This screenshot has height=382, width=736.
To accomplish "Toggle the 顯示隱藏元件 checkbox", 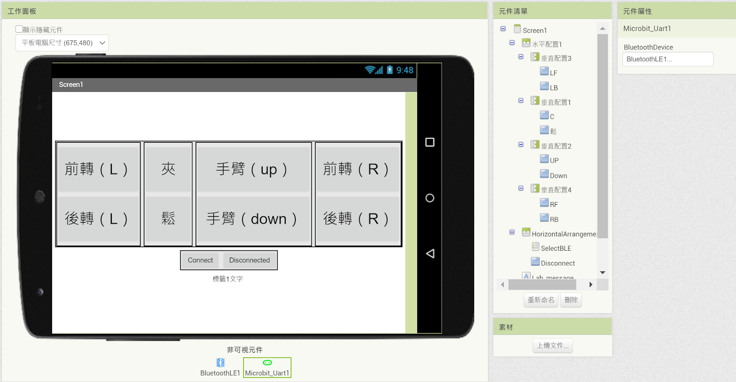I will coord(19,29).
